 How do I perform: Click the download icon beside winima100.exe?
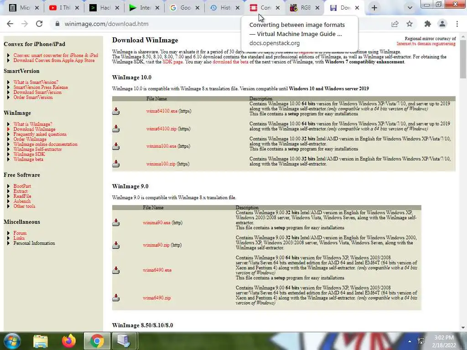[x=116, y=146]
